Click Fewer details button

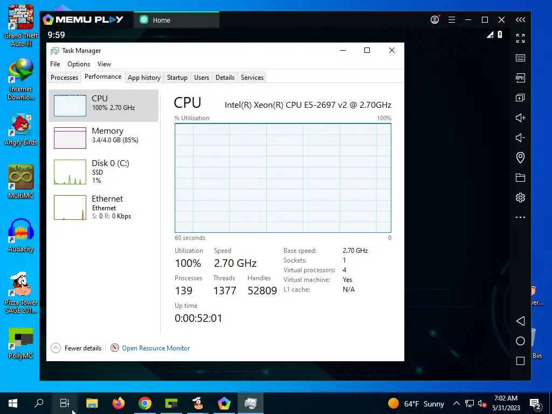pos(76,348)
